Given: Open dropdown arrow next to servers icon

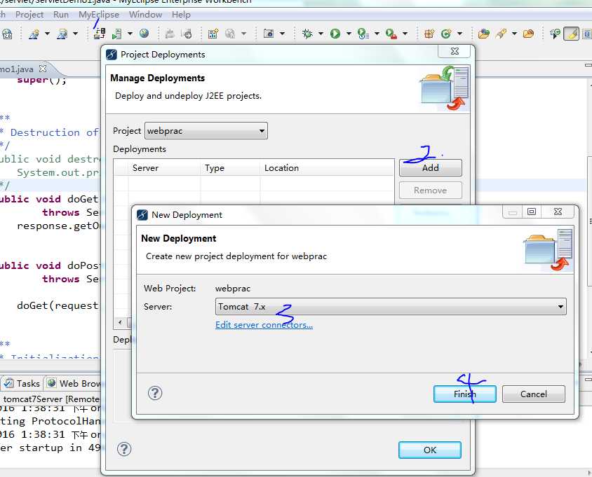Looking at the screenshot, I should pos(130,34).
